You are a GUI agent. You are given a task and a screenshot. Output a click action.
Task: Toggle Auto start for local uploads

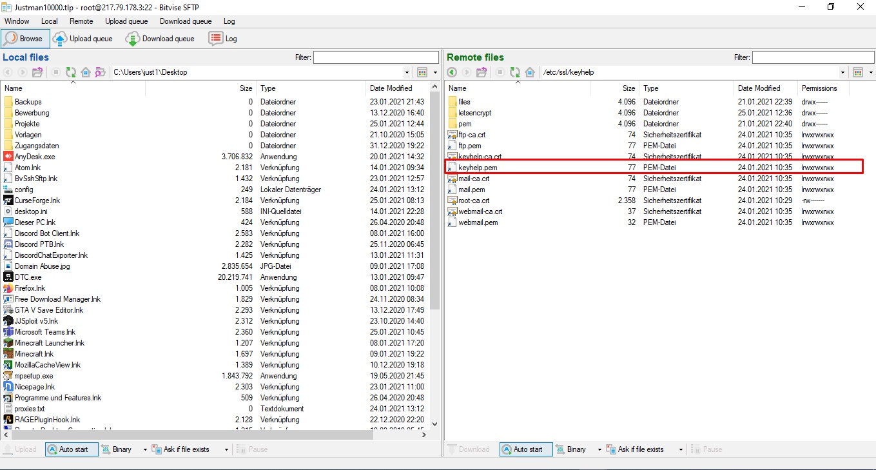71,449
